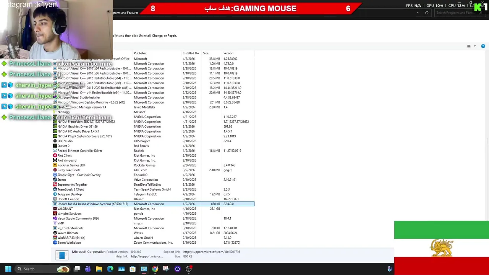
Task: Click the 8.21 GB size cell
Action: coord(215,233)
